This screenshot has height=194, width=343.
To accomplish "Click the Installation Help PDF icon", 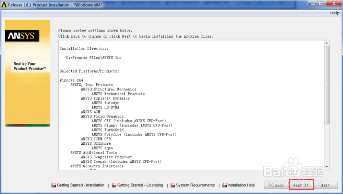I will pos(225,185).
